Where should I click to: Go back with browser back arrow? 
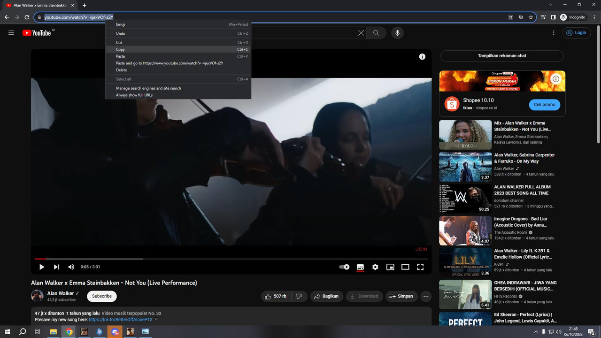pos(7,17)
